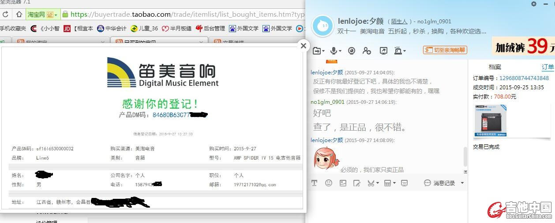Viewport: 555px width, 223px height.
Task: Click the amplifier product thumbnail
Action: (x=490, y=121)
